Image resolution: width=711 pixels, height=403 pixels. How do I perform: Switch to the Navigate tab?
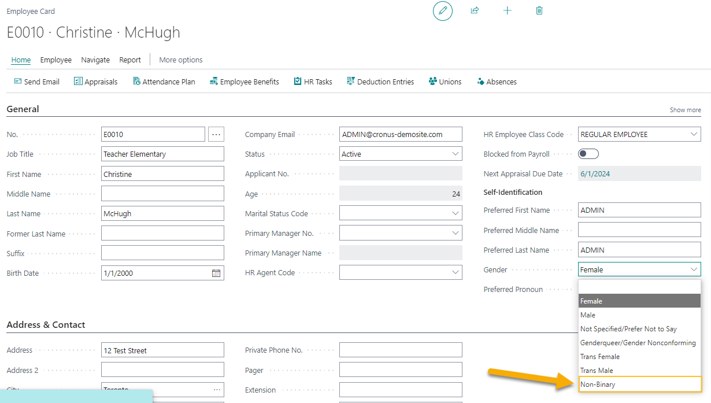[95, 60]
